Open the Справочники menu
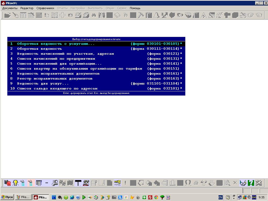The width and height of the screenshot is (268, 201). click(45, 8)
